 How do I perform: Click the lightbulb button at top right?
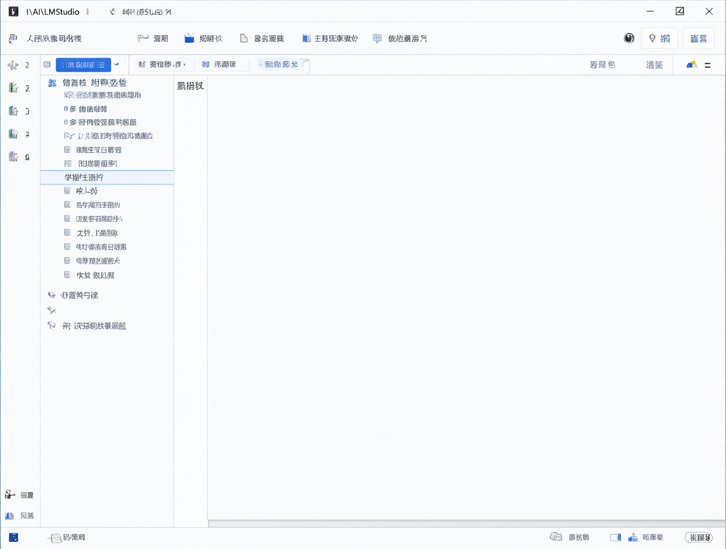click(x=659, y=39)
